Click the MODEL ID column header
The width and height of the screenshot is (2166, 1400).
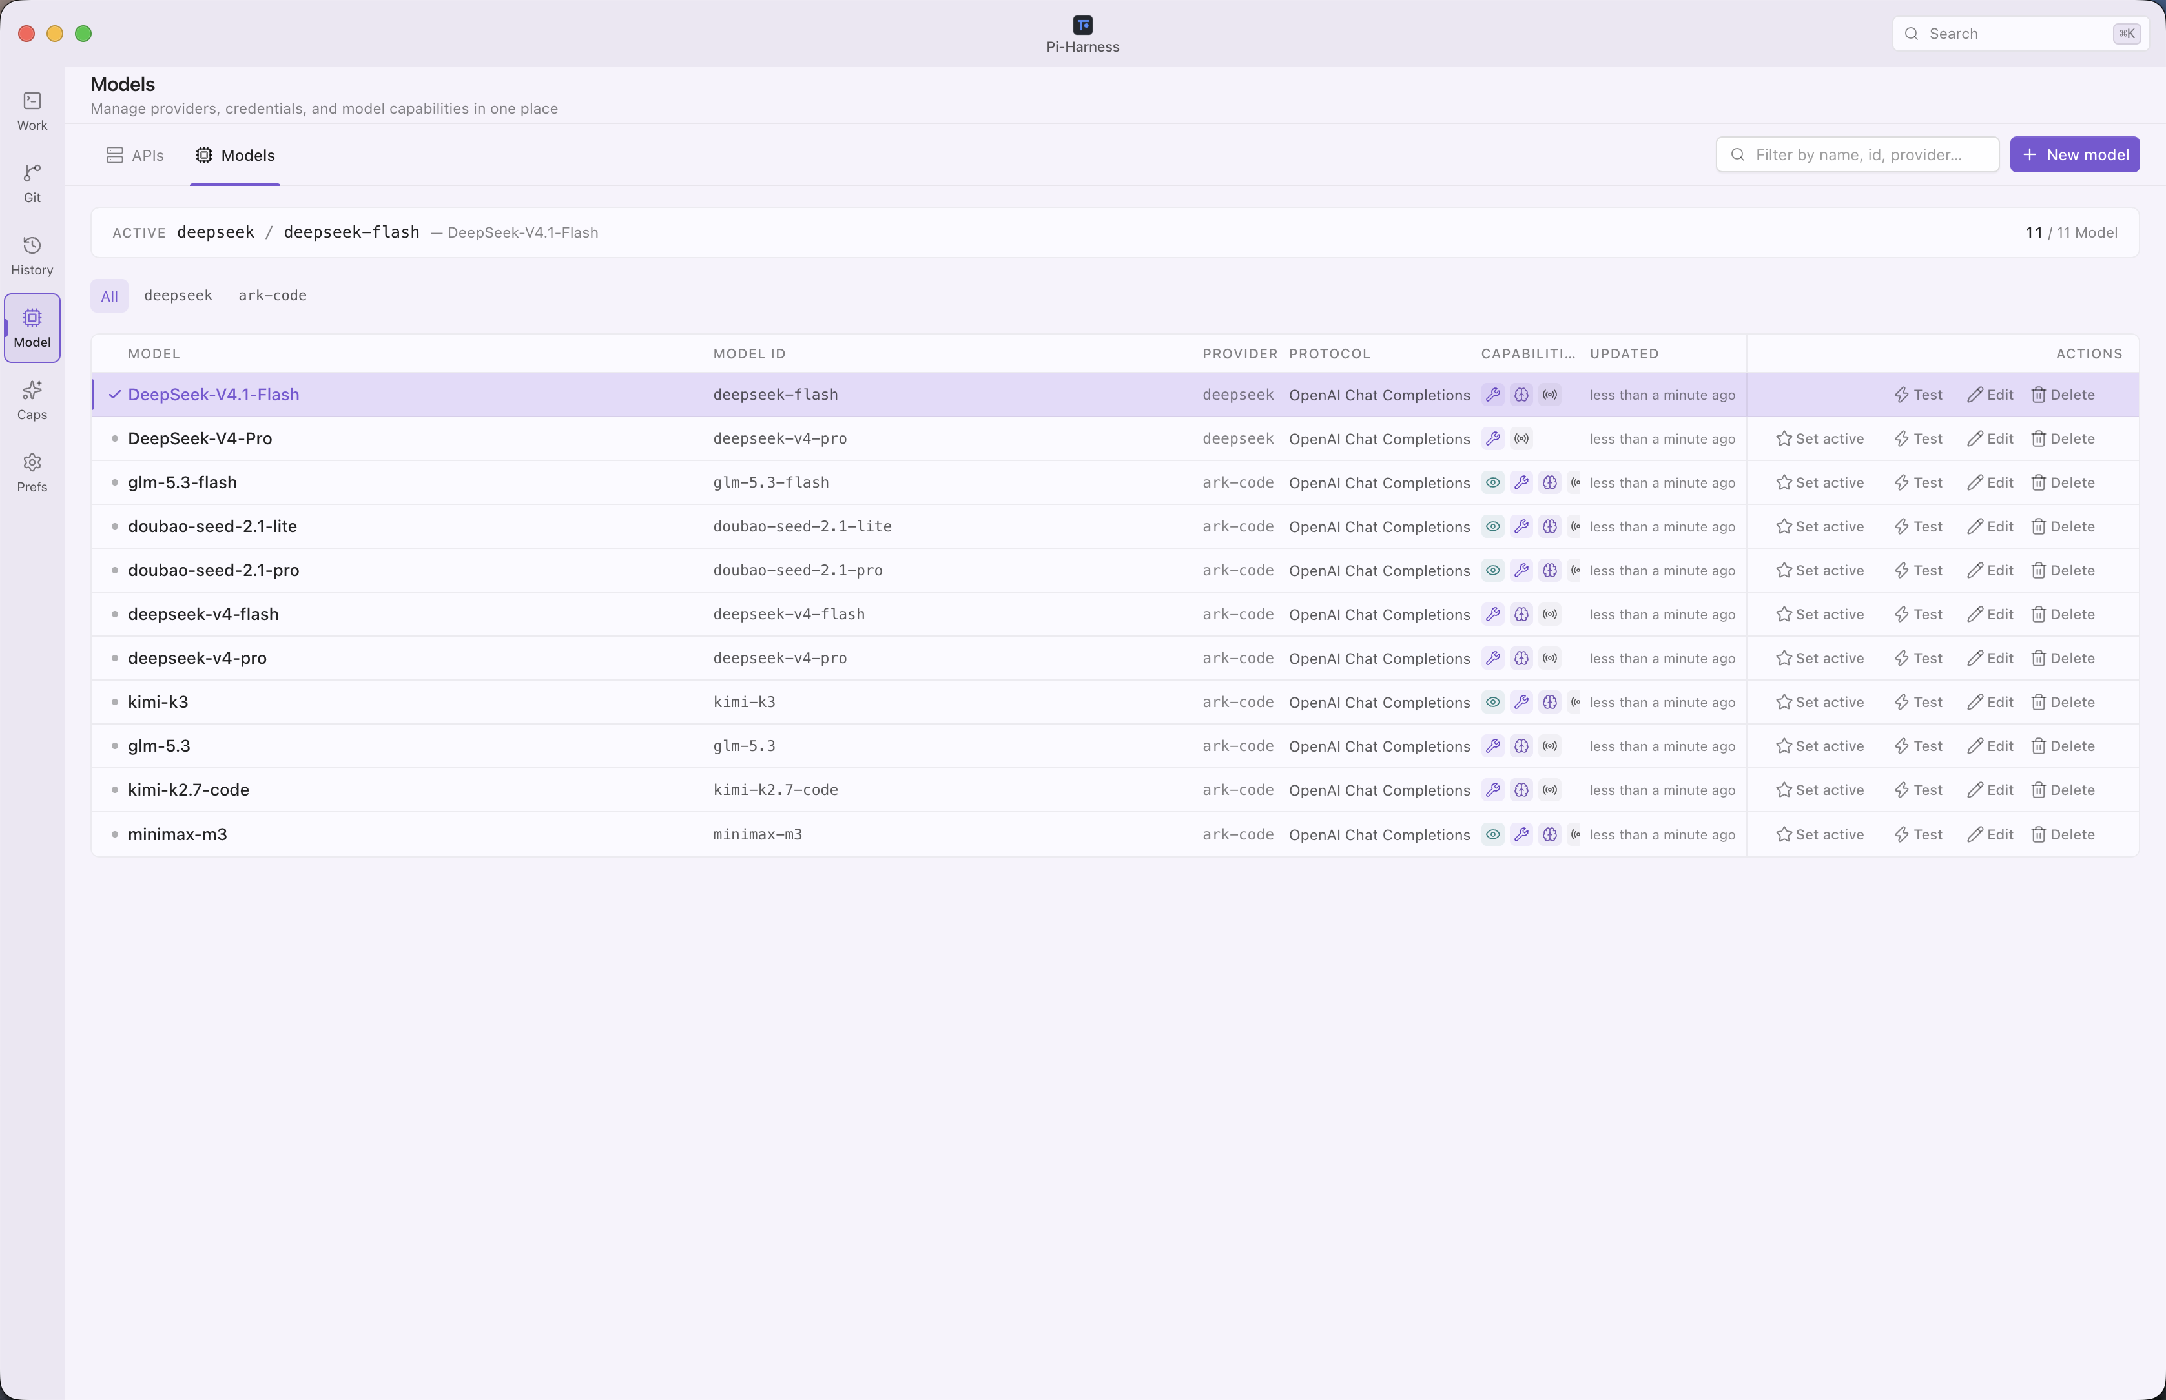pyautogui.click(x=749, y=354)
